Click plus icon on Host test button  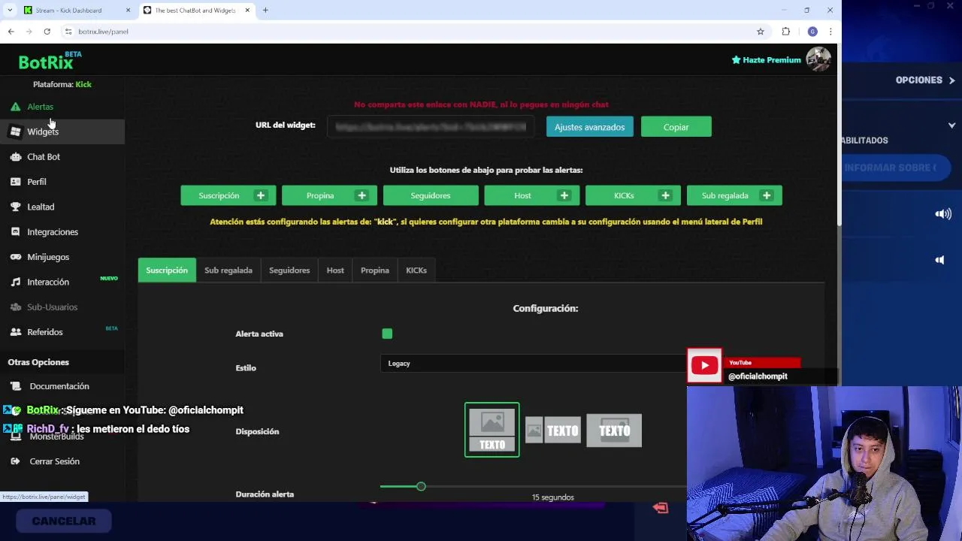(564, 195)
